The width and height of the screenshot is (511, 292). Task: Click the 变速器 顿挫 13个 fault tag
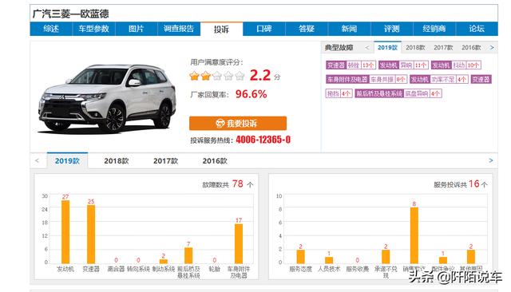click(351, 65)
